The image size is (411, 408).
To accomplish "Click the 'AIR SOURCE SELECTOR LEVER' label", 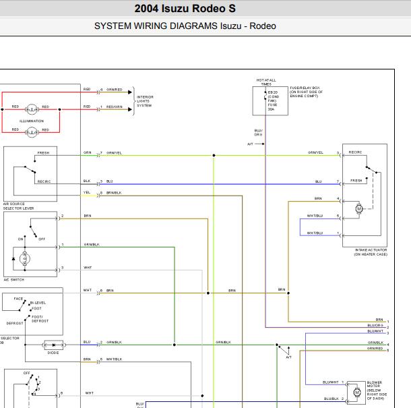I will pos(18,206).
